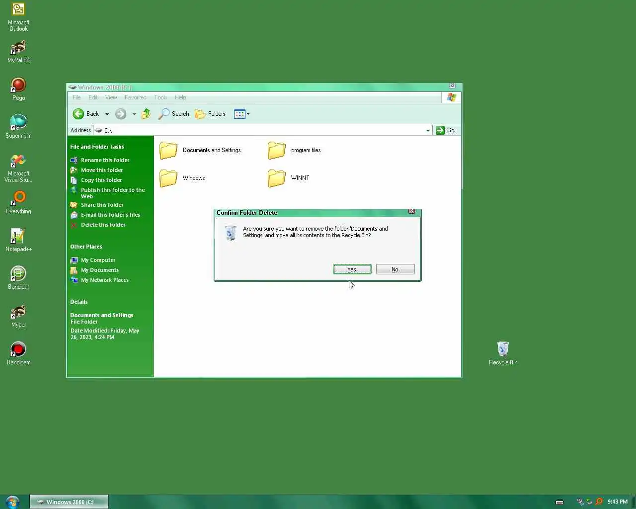Click the Microsoft Outlook desktop icon

pos(18,17)
